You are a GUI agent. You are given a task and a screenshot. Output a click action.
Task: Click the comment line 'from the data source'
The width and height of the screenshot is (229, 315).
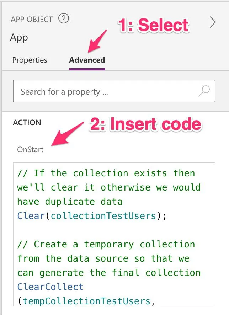coord(103,258)
